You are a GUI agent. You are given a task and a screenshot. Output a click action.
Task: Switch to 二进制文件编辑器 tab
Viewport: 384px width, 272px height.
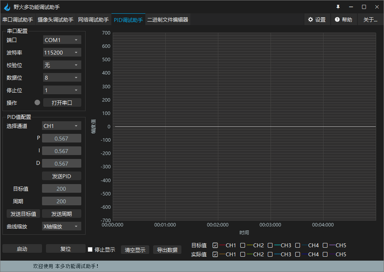(168, 19)
